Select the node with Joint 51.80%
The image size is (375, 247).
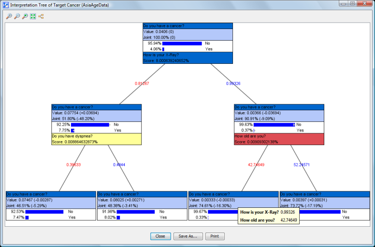(x=96, y=118)
